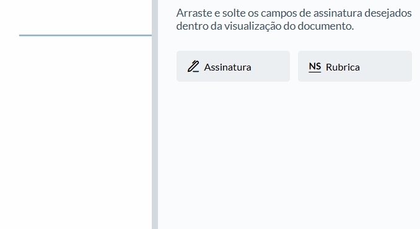Click the underlined NS initials icon
Image resolution: width=420 pixels, height=229 pixels.
(315, 67)
